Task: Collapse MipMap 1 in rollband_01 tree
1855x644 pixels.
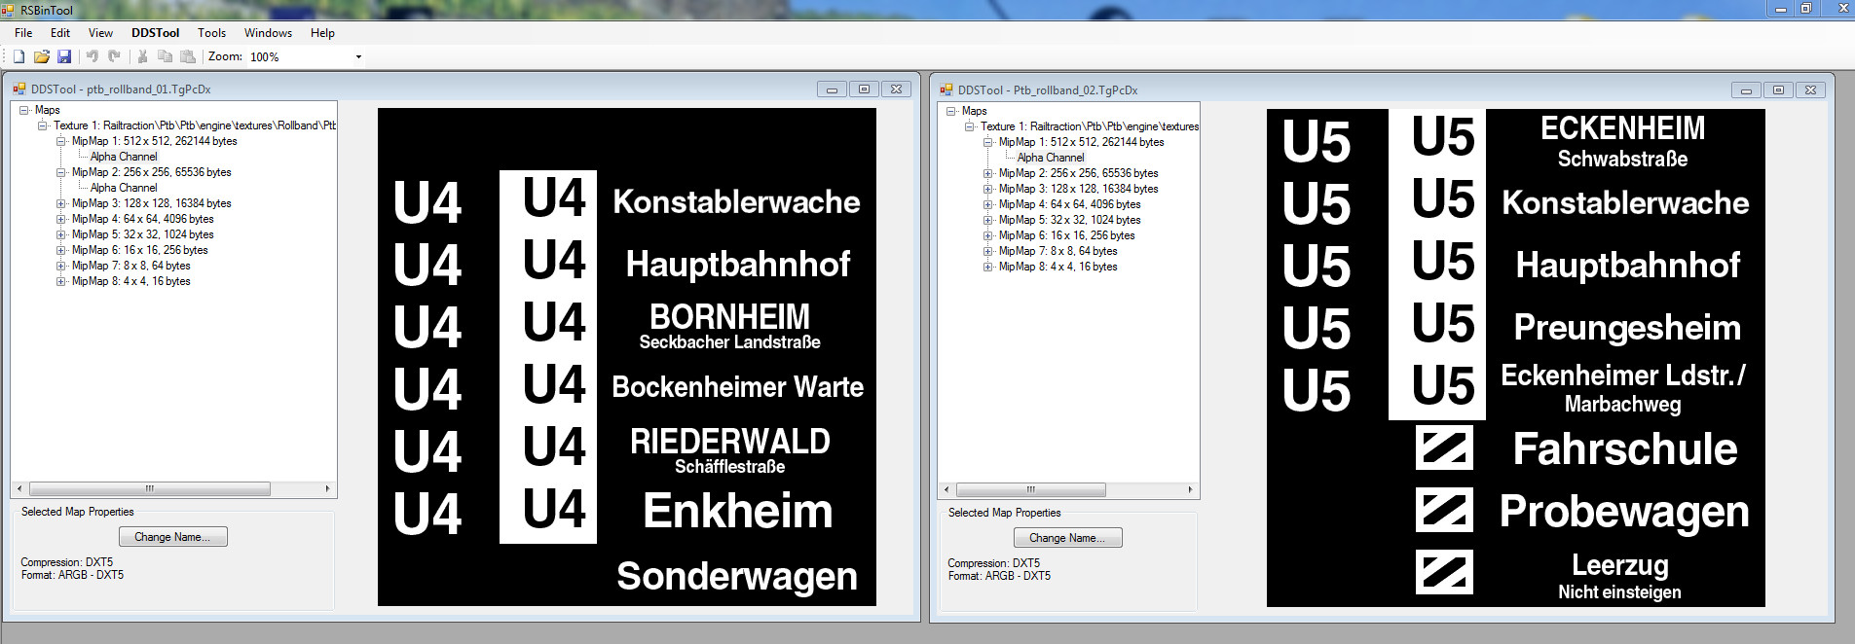Action: click(60, 141)
